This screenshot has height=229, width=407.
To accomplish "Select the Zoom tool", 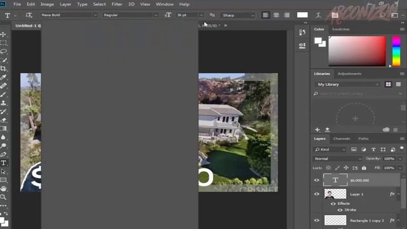I will pyautogui.click(x=3, y=197).
